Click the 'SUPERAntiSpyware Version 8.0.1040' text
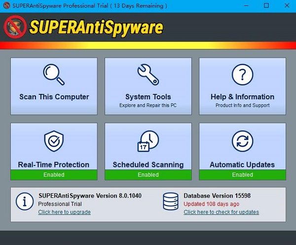Viewport: 296px width, 245px height. tap(90, 196)
